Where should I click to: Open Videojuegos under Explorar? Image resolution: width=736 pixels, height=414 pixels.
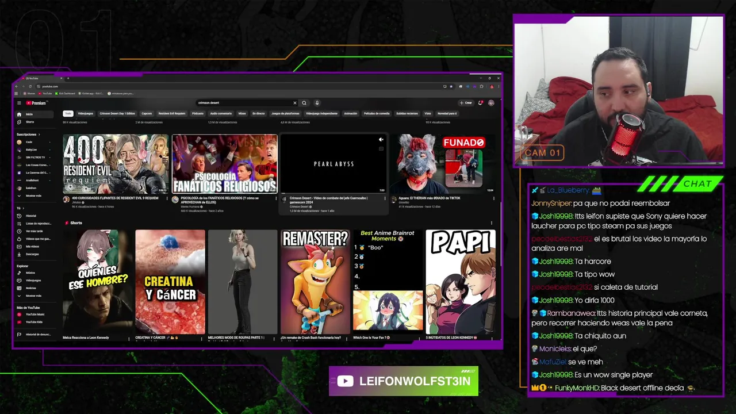pos(34,280)
